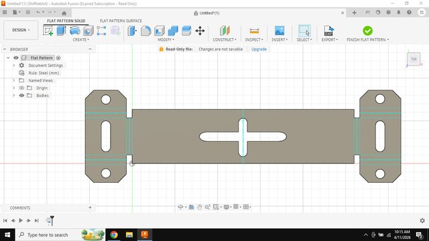Toggle visibility of Flat Pattern component

16,58
